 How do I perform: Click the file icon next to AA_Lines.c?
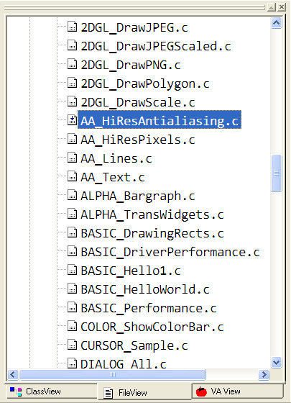[x=72, y=158]
